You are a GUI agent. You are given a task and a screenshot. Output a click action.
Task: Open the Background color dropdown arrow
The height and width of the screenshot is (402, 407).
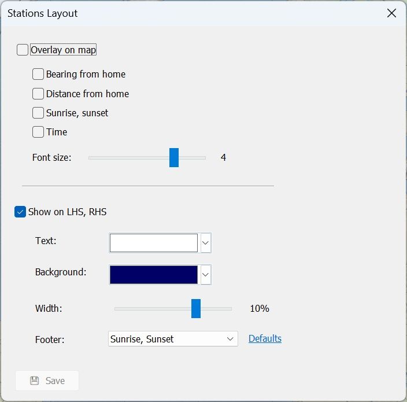click(205, 275)
